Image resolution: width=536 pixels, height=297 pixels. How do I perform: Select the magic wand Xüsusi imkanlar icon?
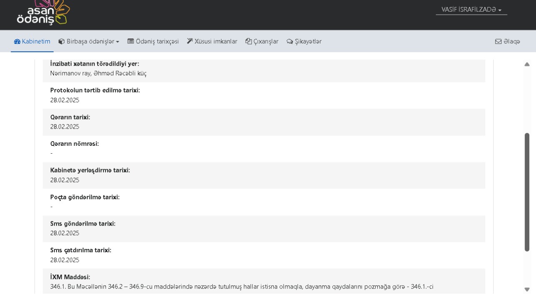(190, 41)
